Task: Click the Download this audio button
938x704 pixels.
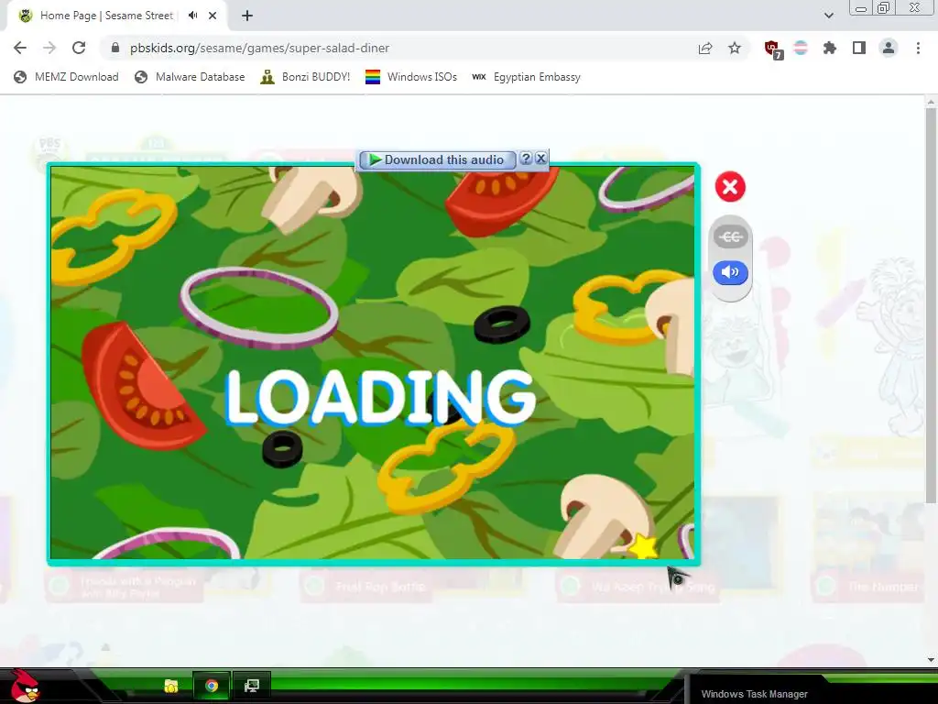Action: coord(437,159)
